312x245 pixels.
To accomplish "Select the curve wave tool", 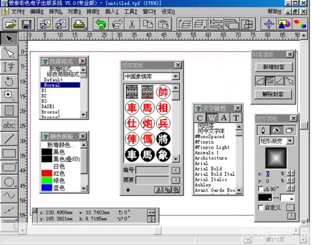I will point(9,196).
